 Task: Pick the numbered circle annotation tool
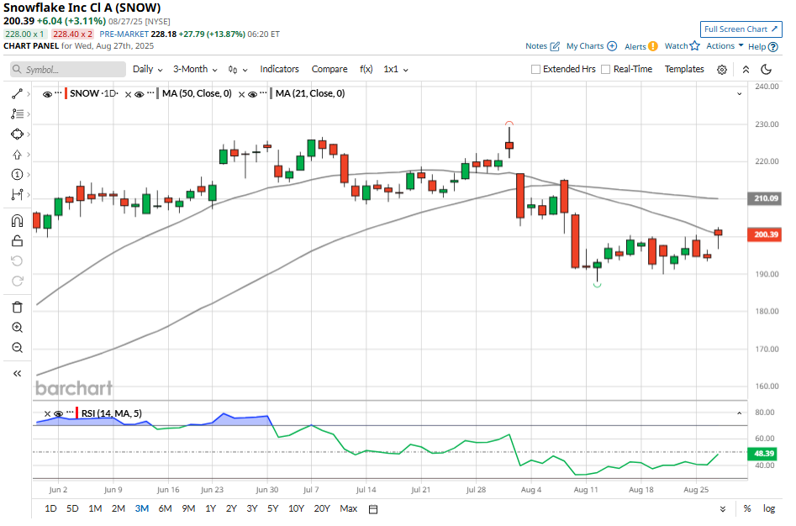coord(17,175)
